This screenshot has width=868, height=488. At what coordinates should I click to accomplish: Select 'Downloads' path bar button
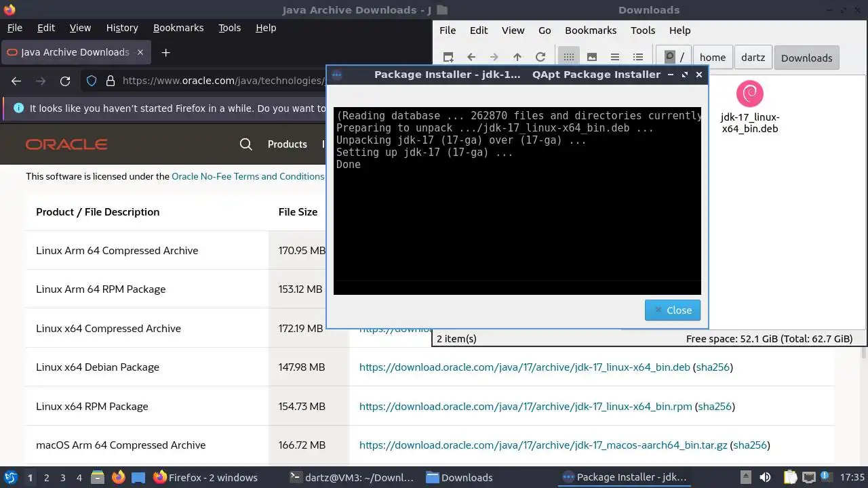point(806,58)
